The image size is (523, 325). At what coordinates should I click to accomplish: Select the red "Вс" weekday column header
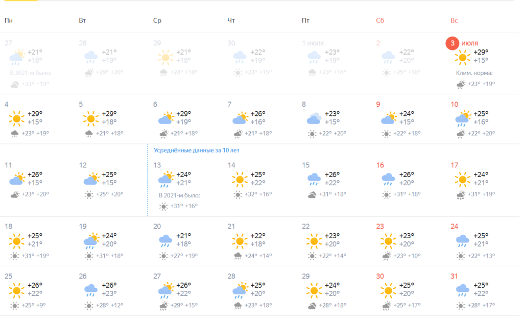(x=454, y=21)
